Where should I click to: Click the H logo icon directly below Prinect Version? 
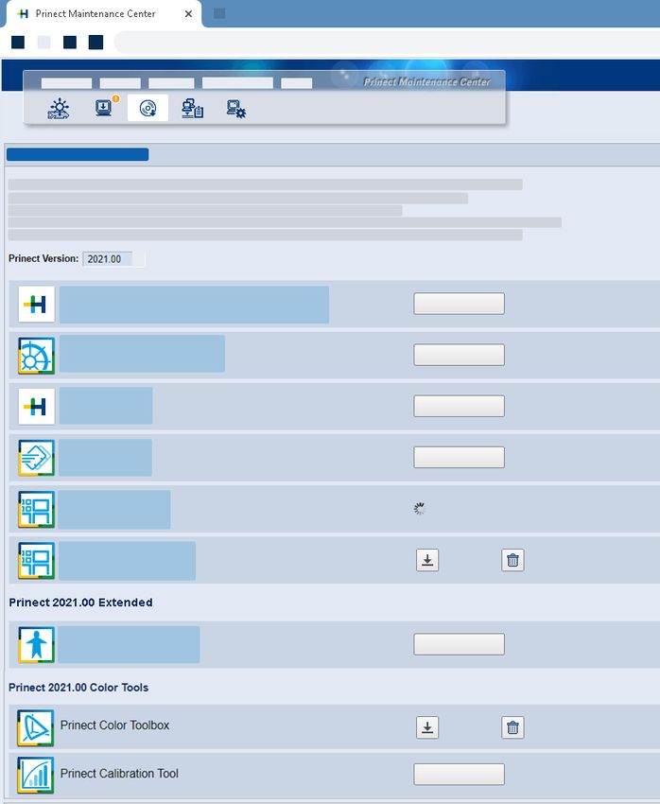coord(36,304)
